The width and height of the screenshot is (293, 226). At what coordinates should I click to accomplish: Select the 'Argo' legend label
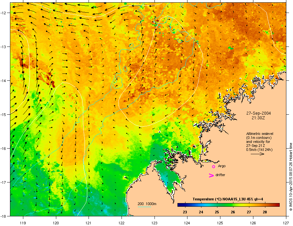click(x=222, y=166)
